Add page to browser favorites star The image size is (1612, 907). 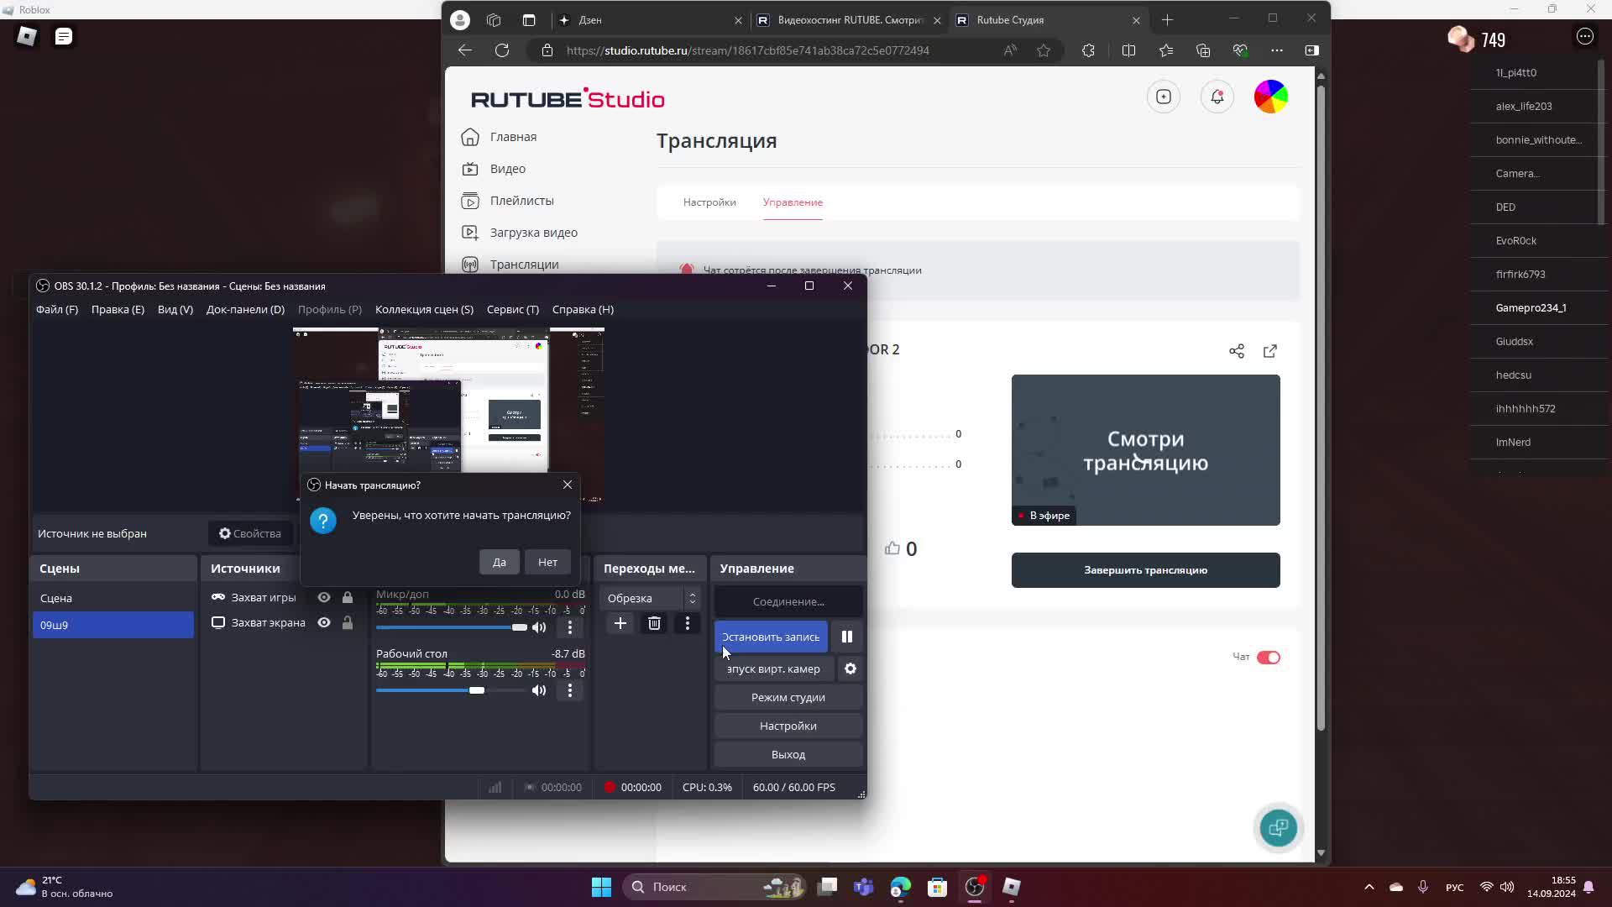click(x=1044, y=50)
